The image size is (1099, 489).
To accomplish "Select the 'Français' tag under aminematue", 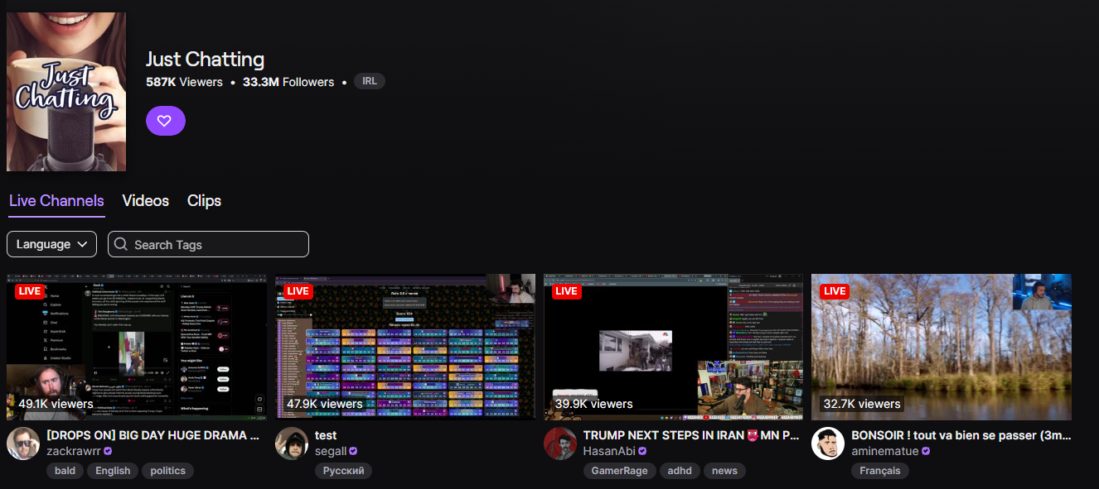I will (880, 471).
